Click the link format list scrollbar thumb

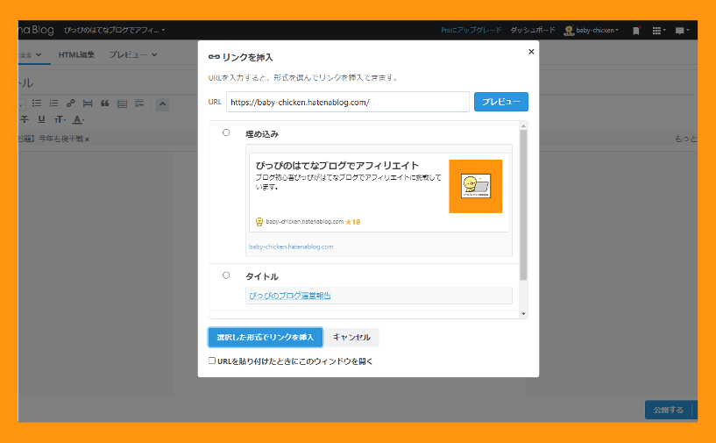click(x=523, y=204)
